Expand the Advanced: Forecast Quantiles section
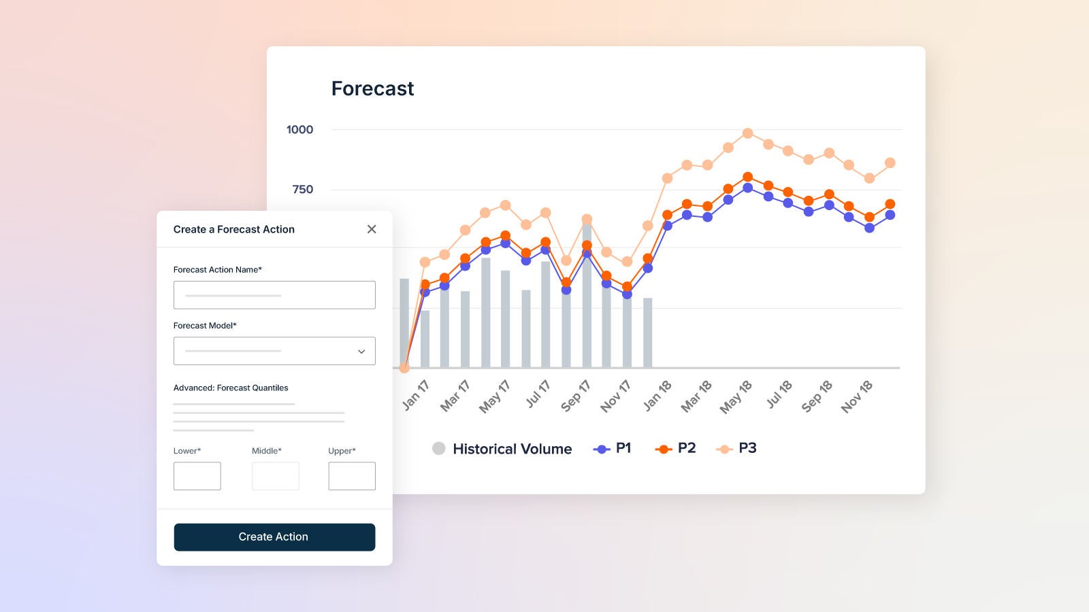The width and height of the screenshot is (1089, 612). point(231,388)
